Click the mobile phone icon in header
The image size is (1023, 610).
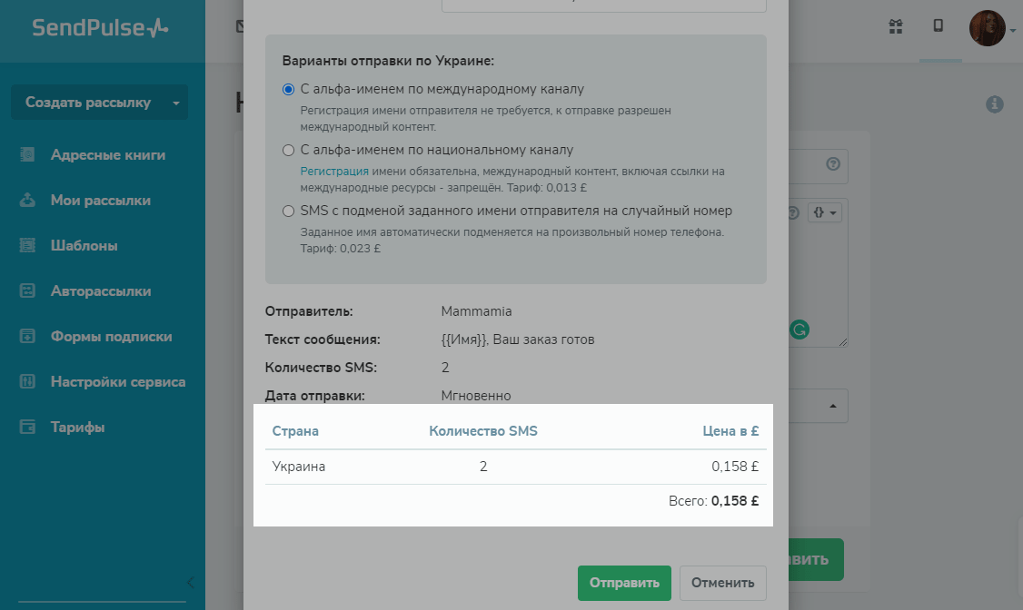[x=939, y=27]
